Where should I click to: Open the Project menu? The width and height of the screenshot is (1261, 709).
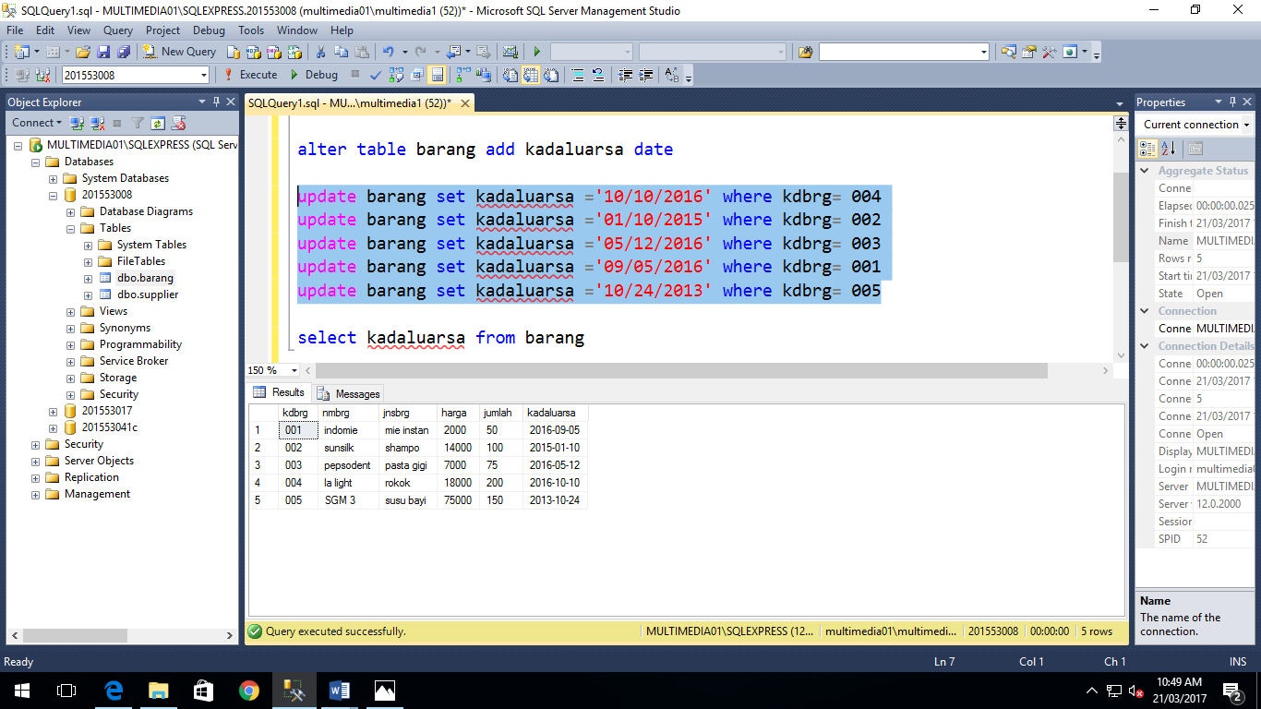click(162, 30)
